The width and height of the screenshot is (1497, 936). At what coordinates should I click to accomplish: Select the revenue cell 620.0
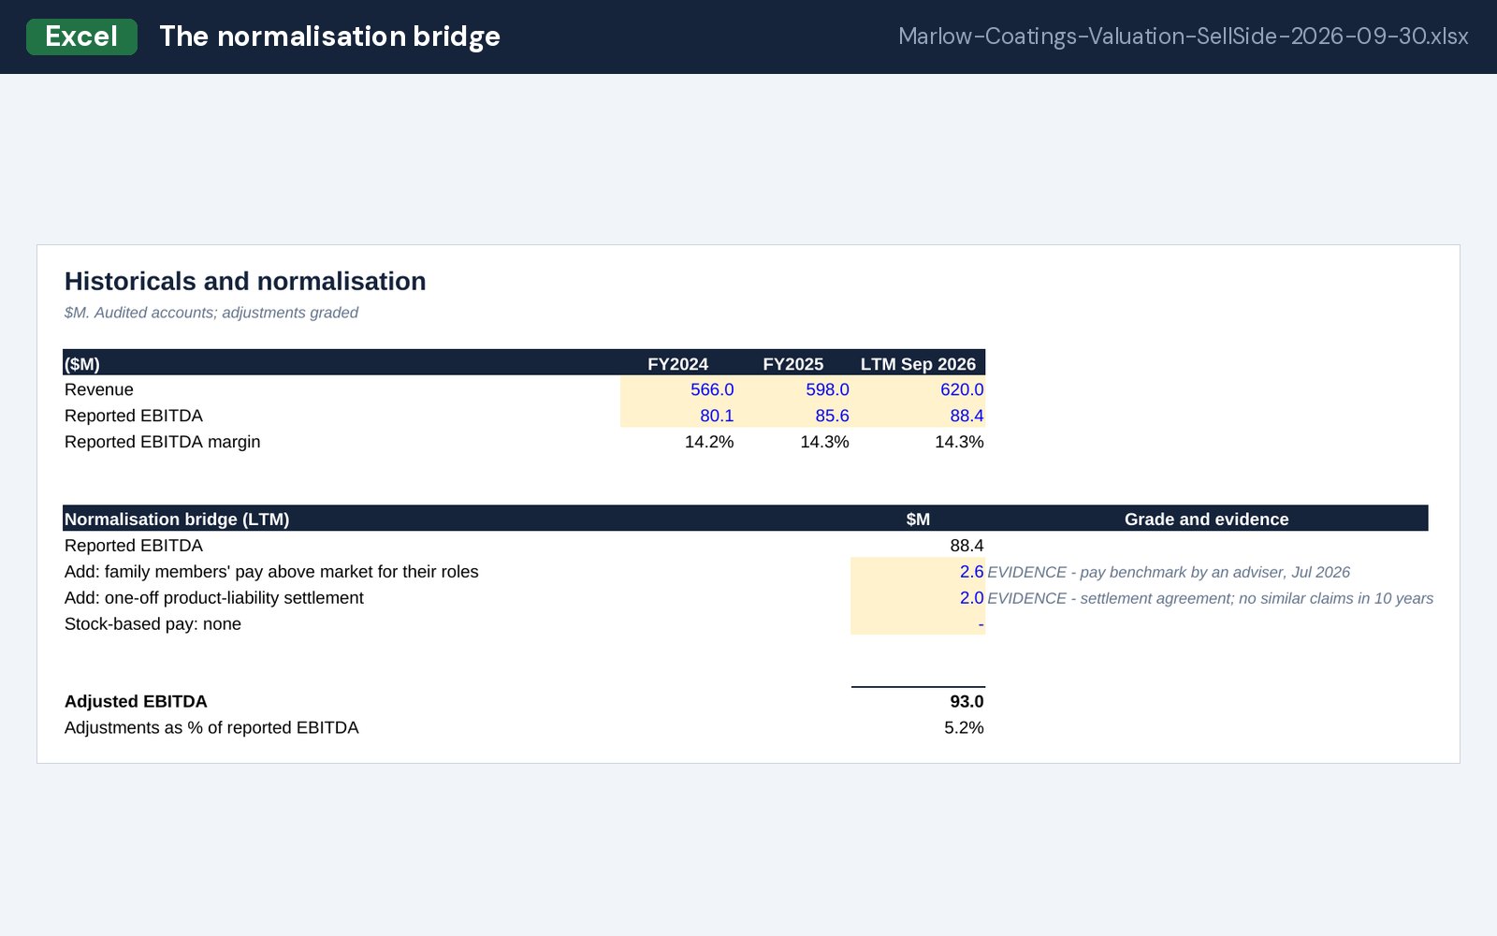coord(918,389)
